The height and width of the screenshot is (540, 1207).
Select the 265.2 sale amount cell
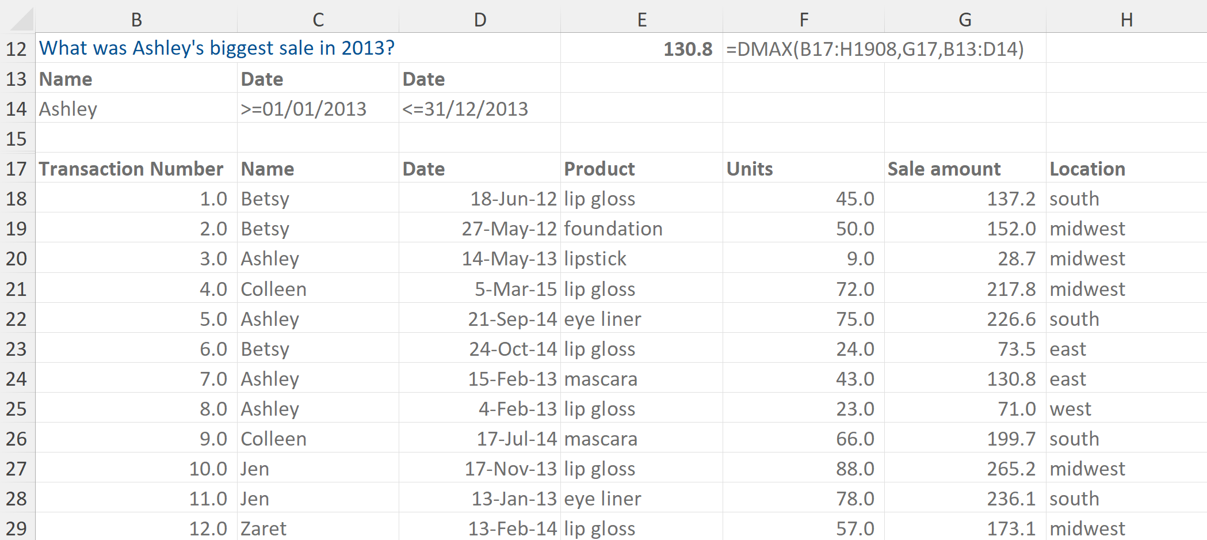coord(965,469)
